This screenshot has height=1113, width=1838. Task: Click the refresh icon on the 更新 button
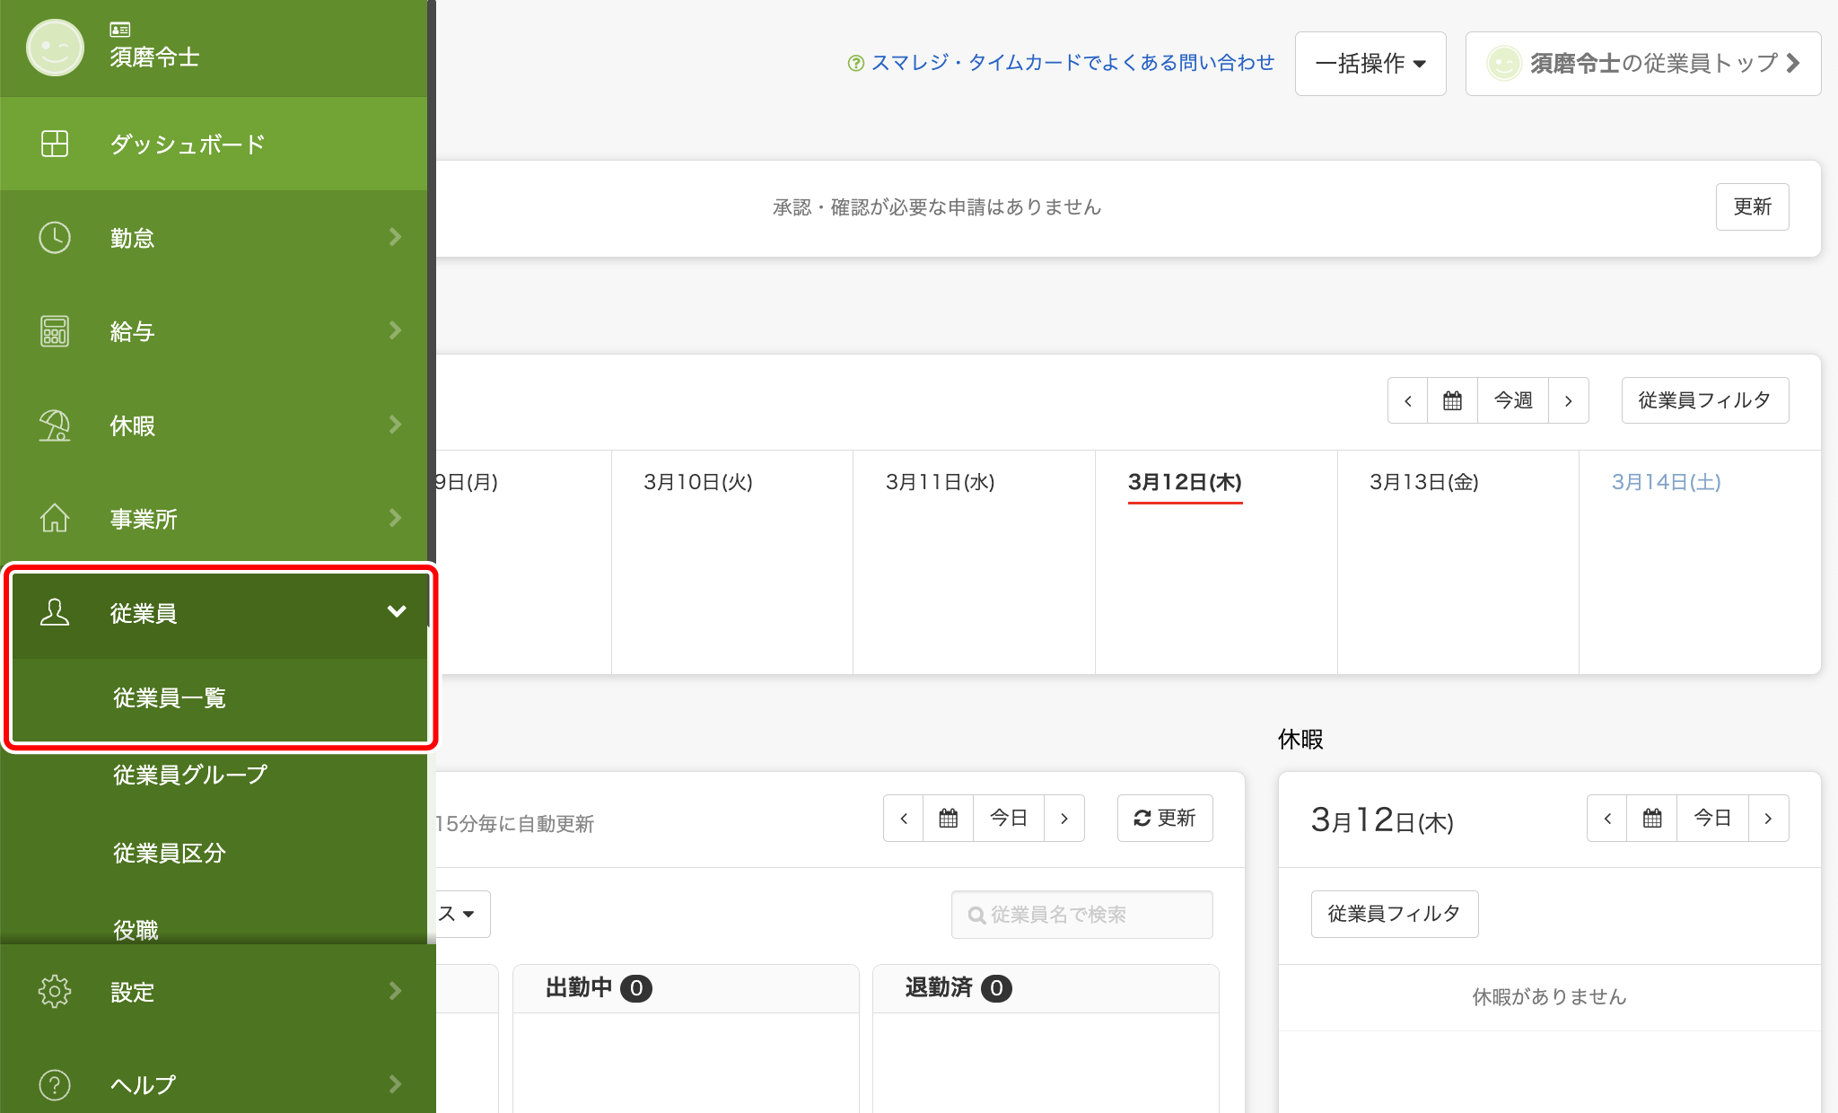click(1141, 818)
